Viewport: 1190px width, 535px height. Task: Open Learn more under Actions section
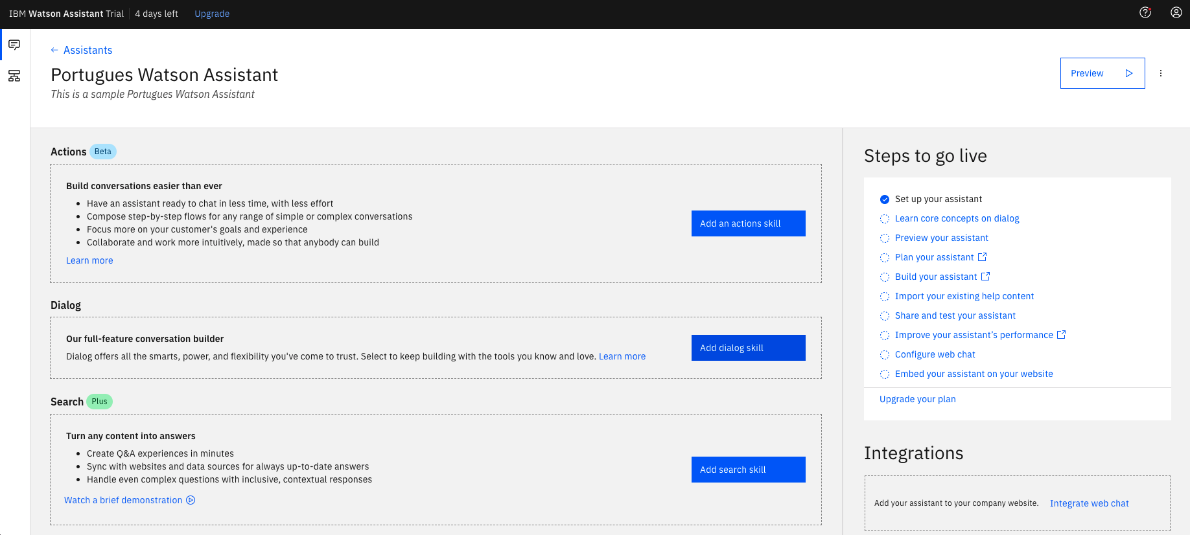[x=89, y=260]
